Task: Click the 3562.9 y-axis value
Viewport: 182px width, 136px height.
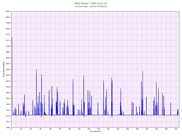Action: [8, 29]
